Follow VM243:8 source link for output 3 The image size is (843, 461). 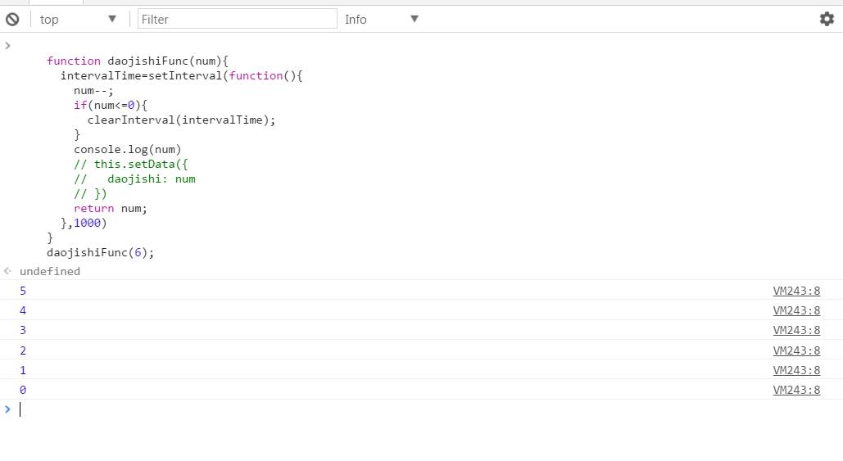[x=796, y=330]
